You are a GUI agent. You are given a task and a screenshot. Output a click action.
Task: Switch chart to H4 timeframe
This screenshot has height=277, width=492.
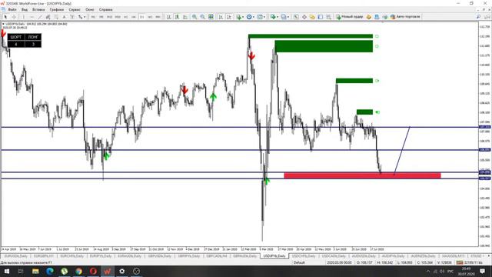(134, 17)
